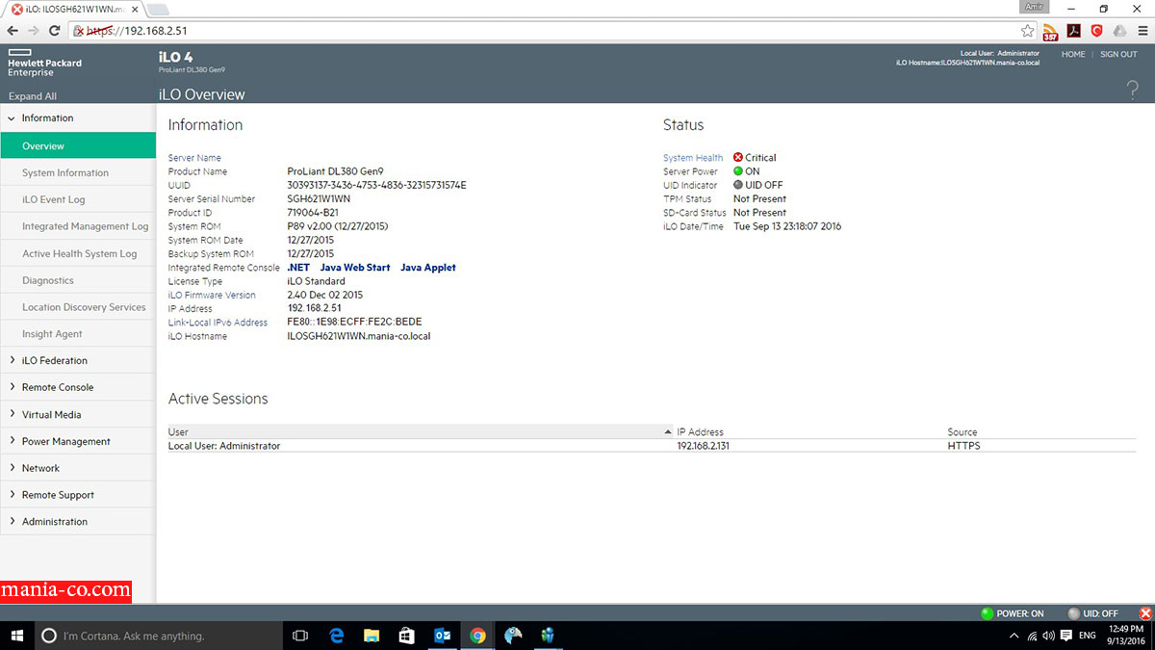Click the HOME link in header

pos(1073,54)
